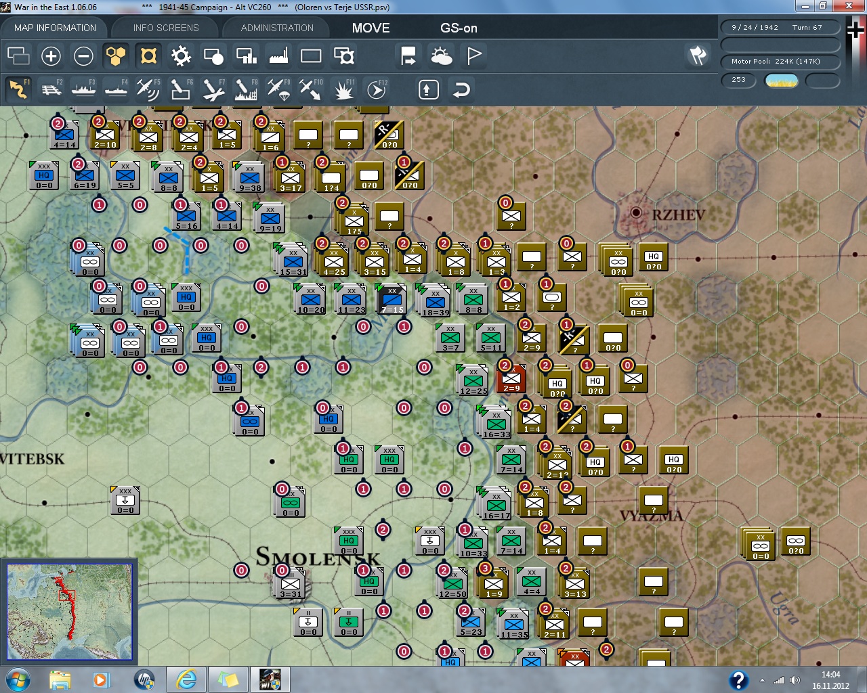Select air transport parachute mode F9

tap(278, 89)
